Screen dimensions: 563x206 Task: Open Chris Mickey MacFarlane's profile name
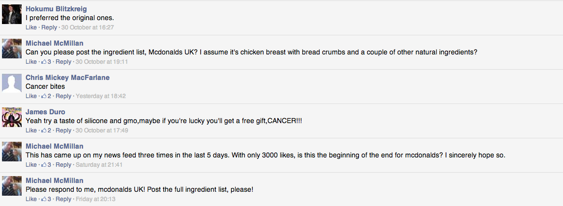point(68,78)
